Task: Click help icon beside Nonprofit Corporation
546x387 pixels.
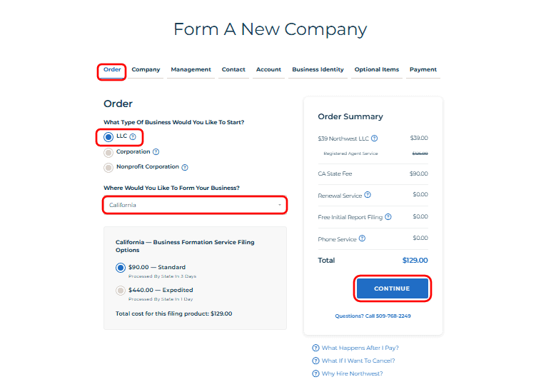Action: pyautogui.click(x=185, y=168)
